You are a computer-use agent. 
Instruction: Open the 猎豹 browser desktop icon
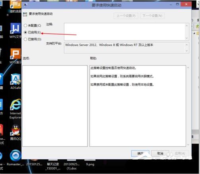[16, 7]
